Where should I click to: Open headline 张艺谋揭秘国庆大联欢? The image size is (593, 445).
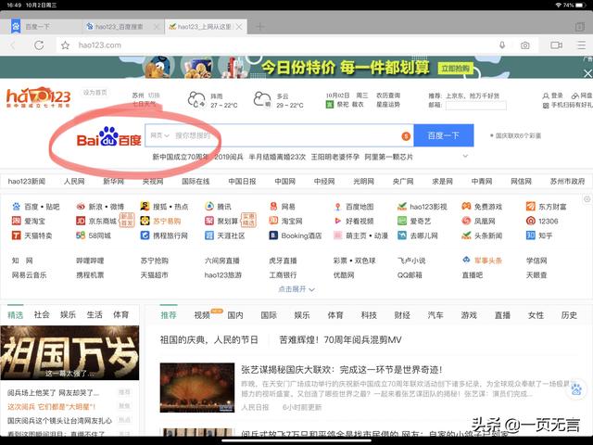pyautogui.click(x=342, y=369)
